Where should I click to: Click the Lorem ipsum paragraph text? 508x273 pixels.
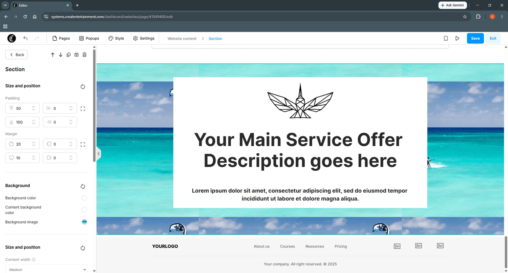pos(300,195)
